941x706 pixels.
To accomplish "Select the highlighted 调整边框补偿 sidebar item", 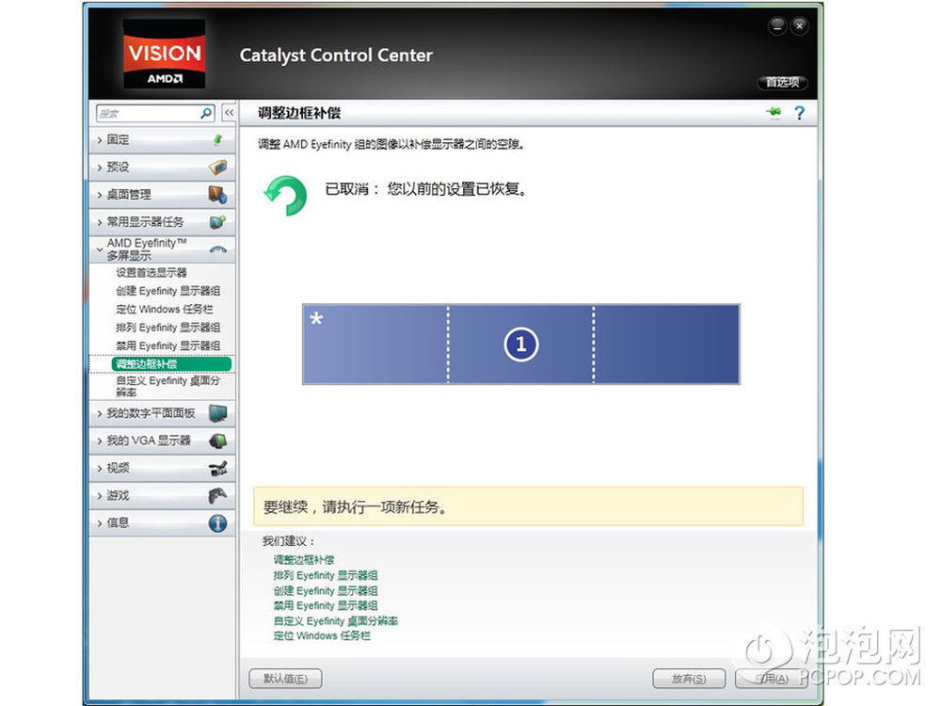I will click(171, 363).
